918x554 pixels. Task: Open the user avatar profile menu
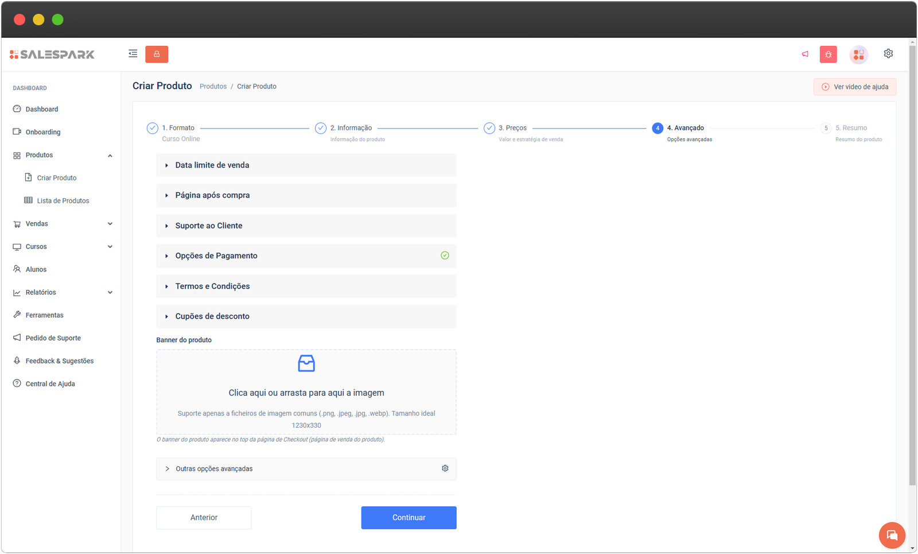coord(858,54)
